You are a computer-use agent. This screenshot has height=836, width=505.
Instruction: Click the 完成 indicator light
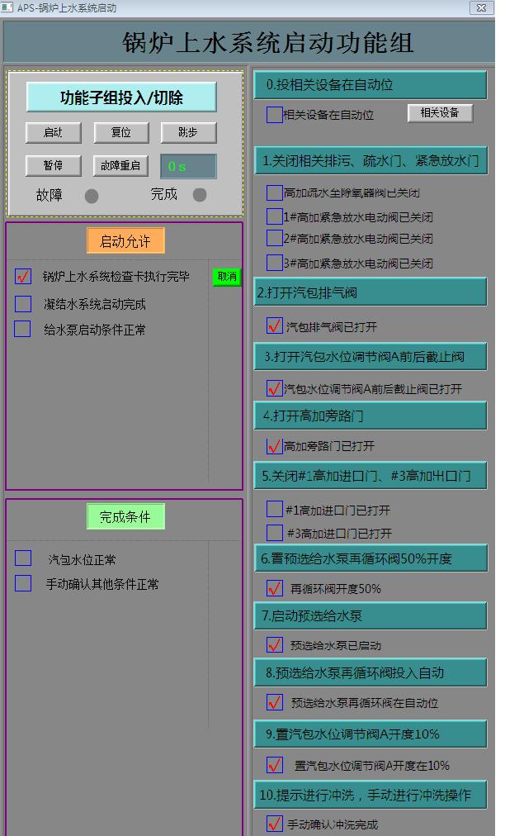[x=200, y=195]
